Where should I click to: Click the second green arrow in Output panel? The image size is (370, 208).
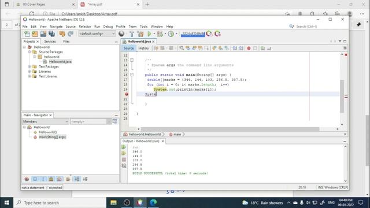click(x=124, y=154)
